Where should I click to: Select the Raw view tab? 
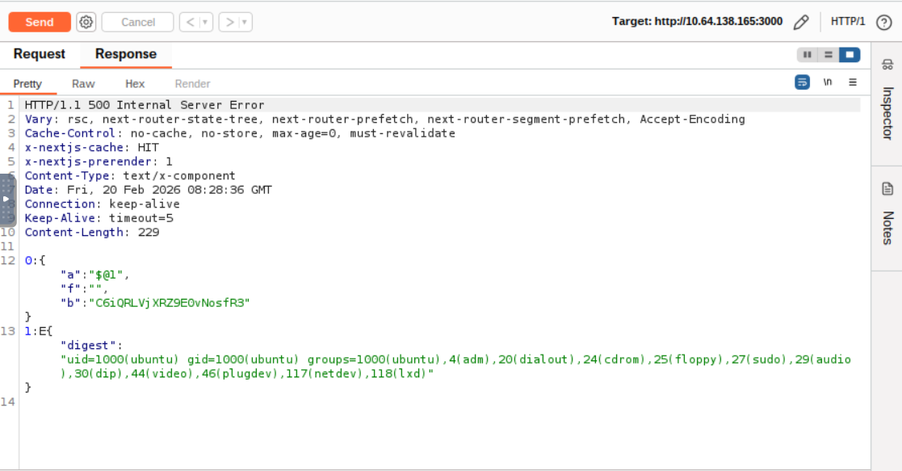click(x=83, y=83)
